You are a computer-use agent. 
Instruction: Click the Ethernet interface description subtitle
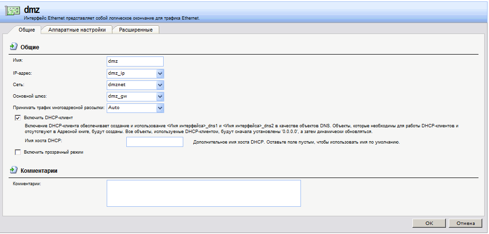(111, 18)
